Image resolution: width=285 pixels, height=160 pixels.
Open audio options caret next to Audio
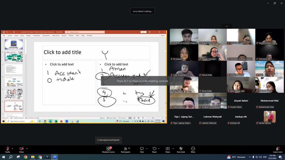pyautogui.click(x=12, y=148)
